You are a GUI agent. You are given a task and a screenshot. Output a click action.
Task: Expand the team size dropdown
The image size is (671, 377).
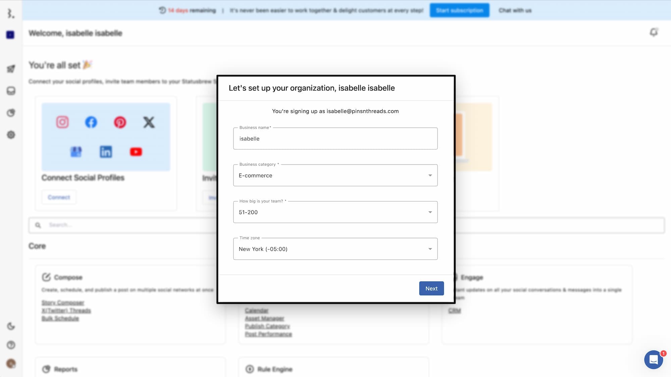click(x=335, y=212)
